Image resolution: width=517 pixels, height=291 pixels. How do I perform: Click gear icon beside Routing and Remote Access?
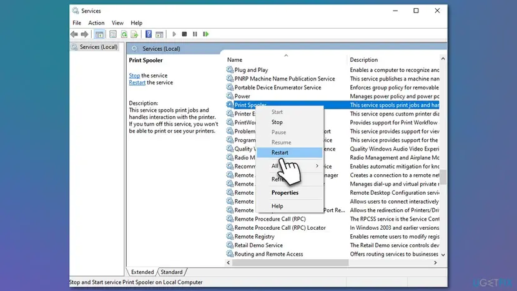tap(230, 254)
